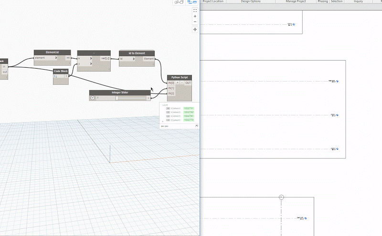Click the Code Block code text 1;
This screenshot has width=382, height=236.
point(55,76)
